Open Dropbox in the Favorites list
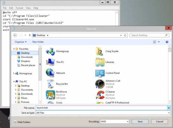Image resolution: width=173 pixels, height=128 pixels. point(26,61)
